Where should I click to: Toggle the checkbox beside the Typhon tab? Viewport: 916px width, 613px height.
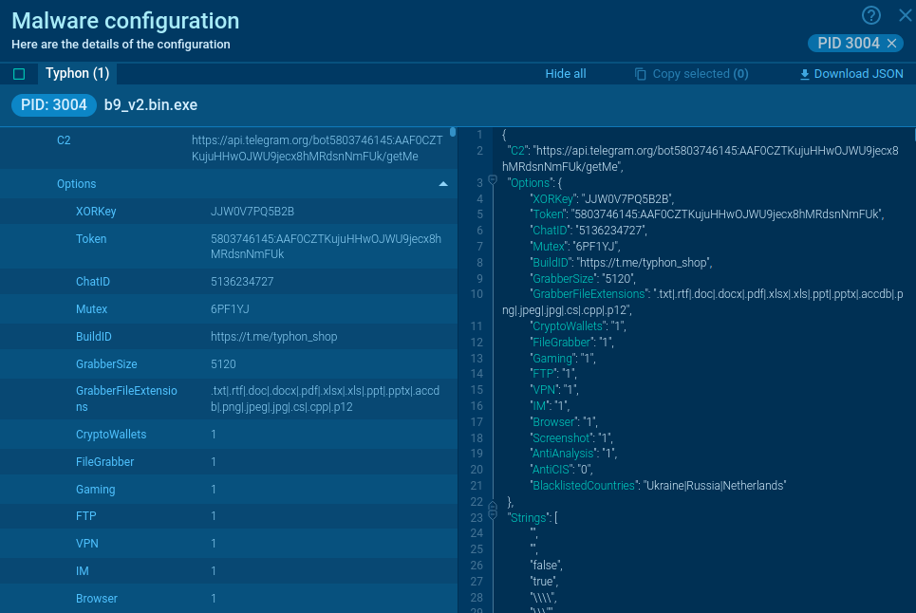coord(19,74)
